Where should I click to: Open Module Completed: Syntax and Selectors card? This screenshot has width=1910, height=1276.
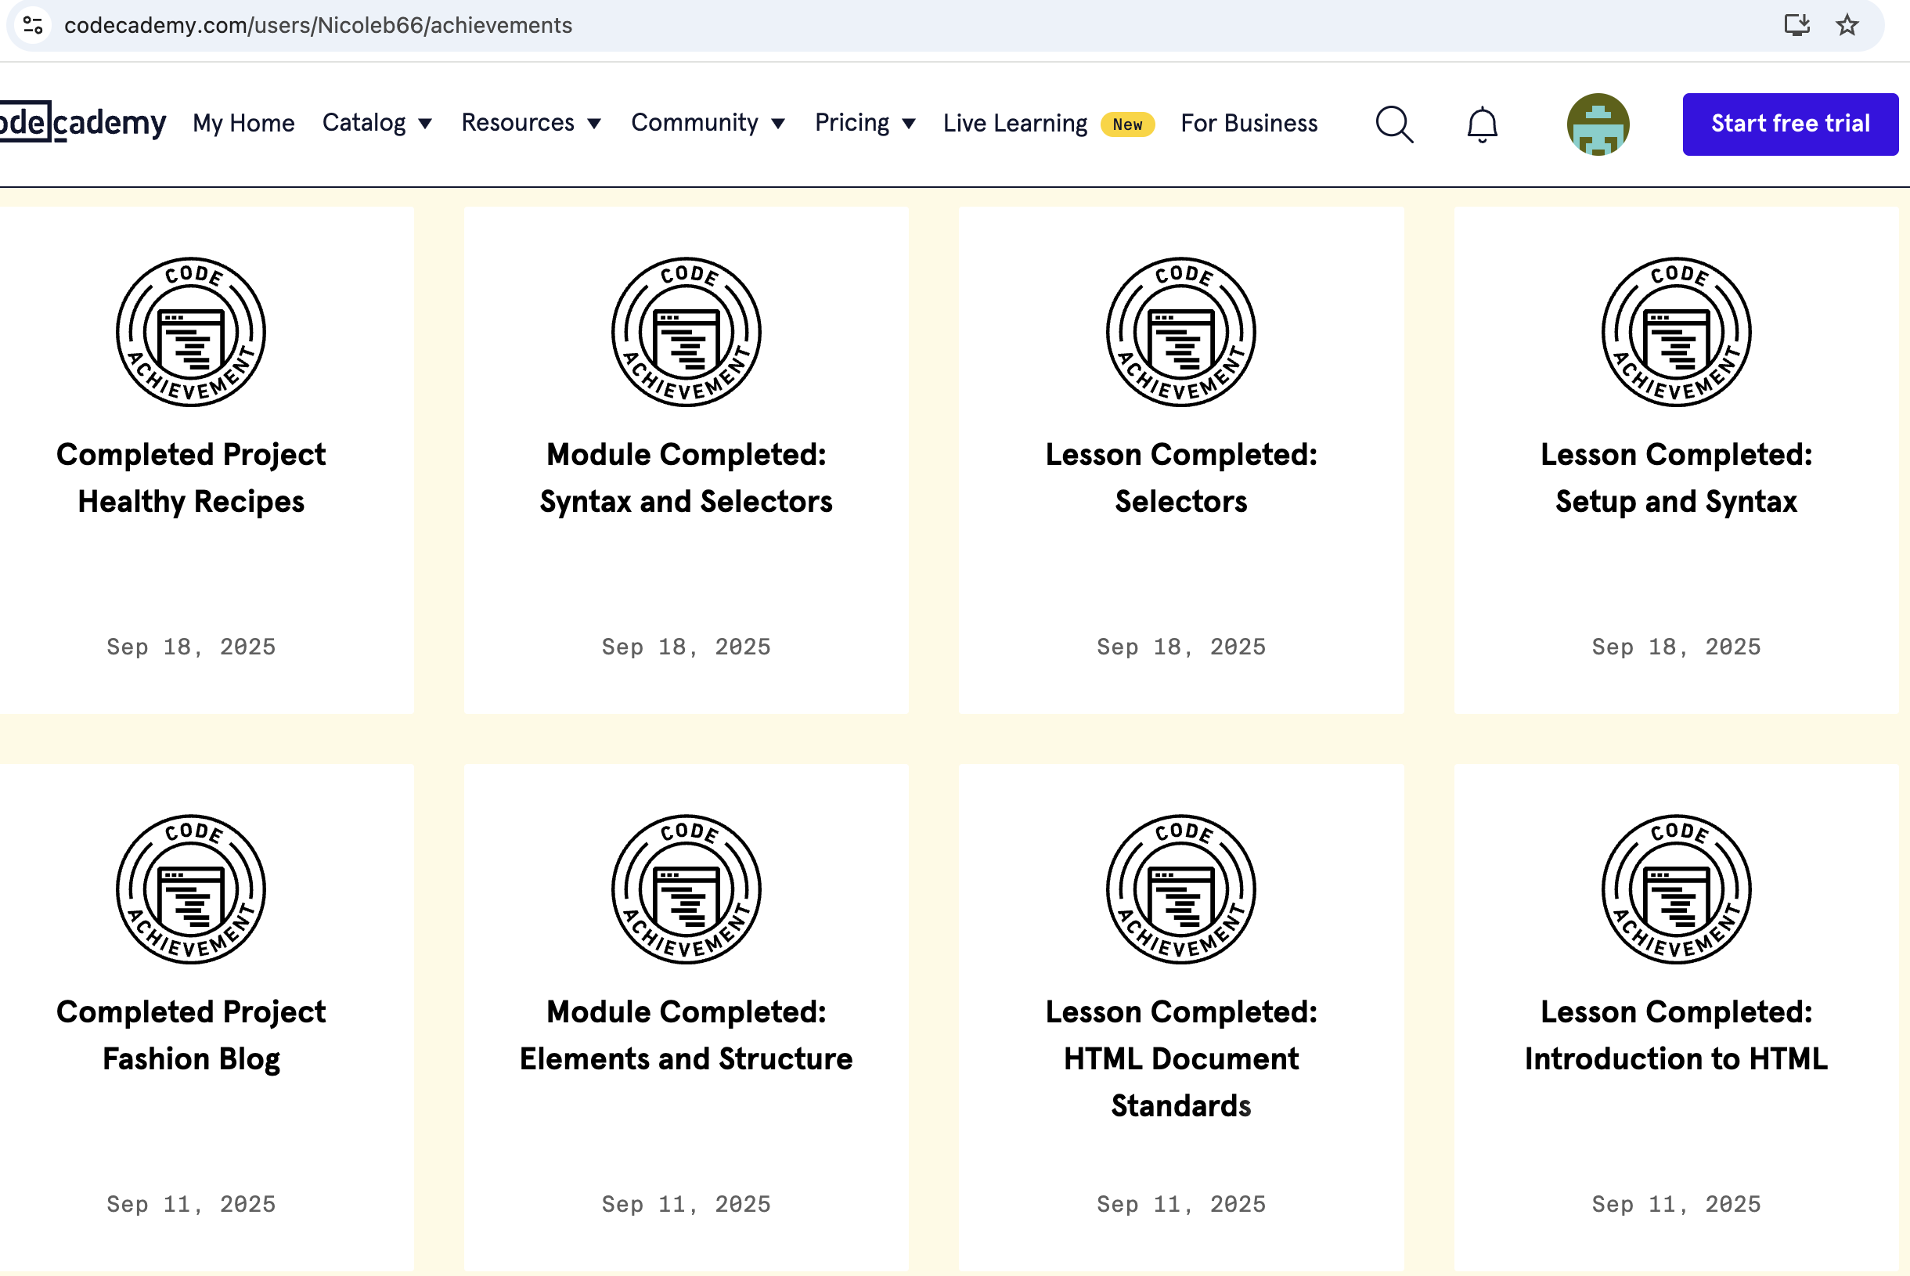686,478
